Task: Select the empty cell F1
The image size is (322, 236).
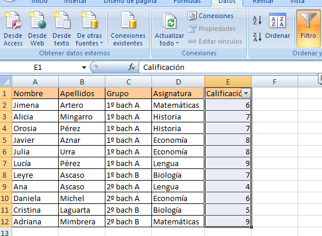Action: 275,94
